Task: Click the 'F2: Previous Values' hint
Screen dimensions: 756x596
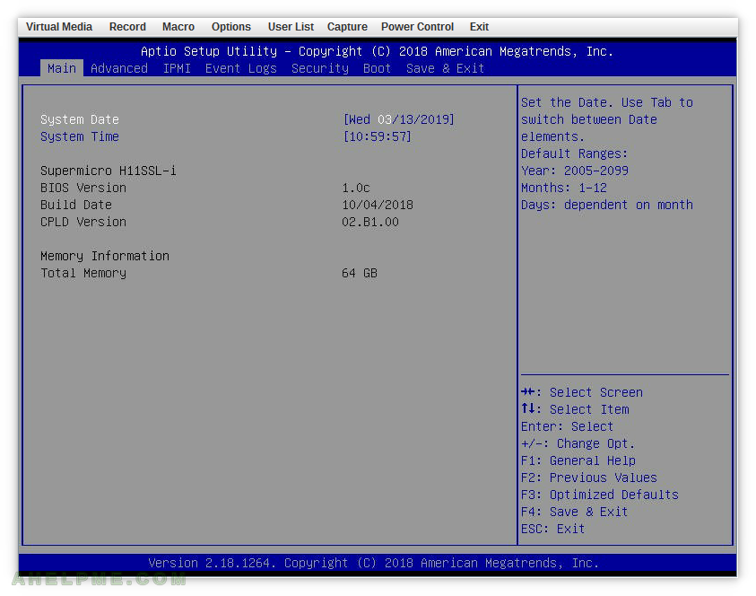Action: (589, 478)
